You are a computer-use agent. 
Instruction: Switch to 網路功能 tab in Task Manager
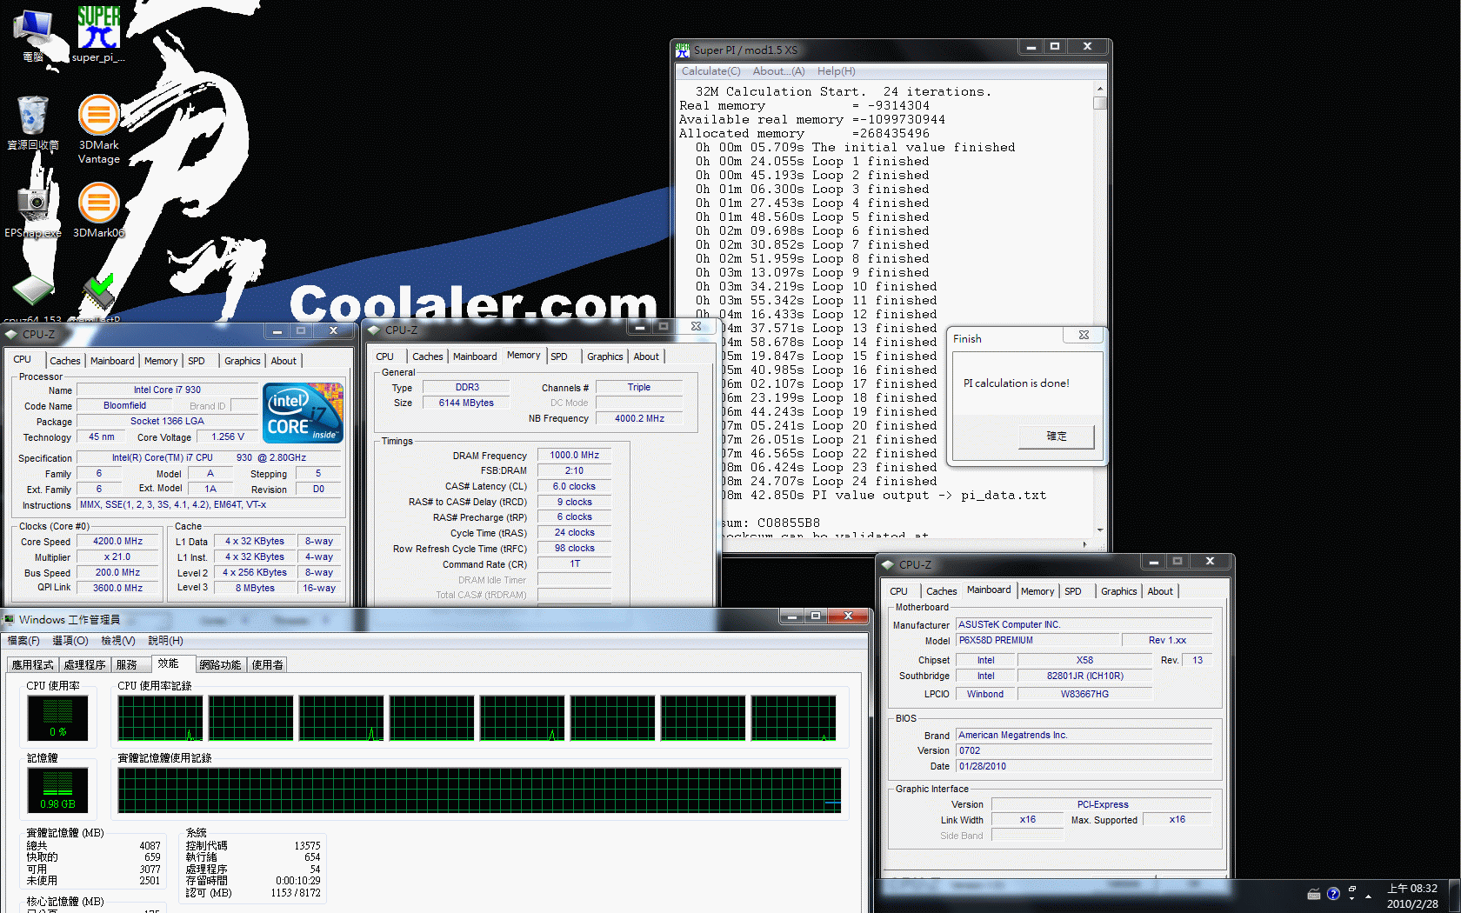click(x=220, y=665)
